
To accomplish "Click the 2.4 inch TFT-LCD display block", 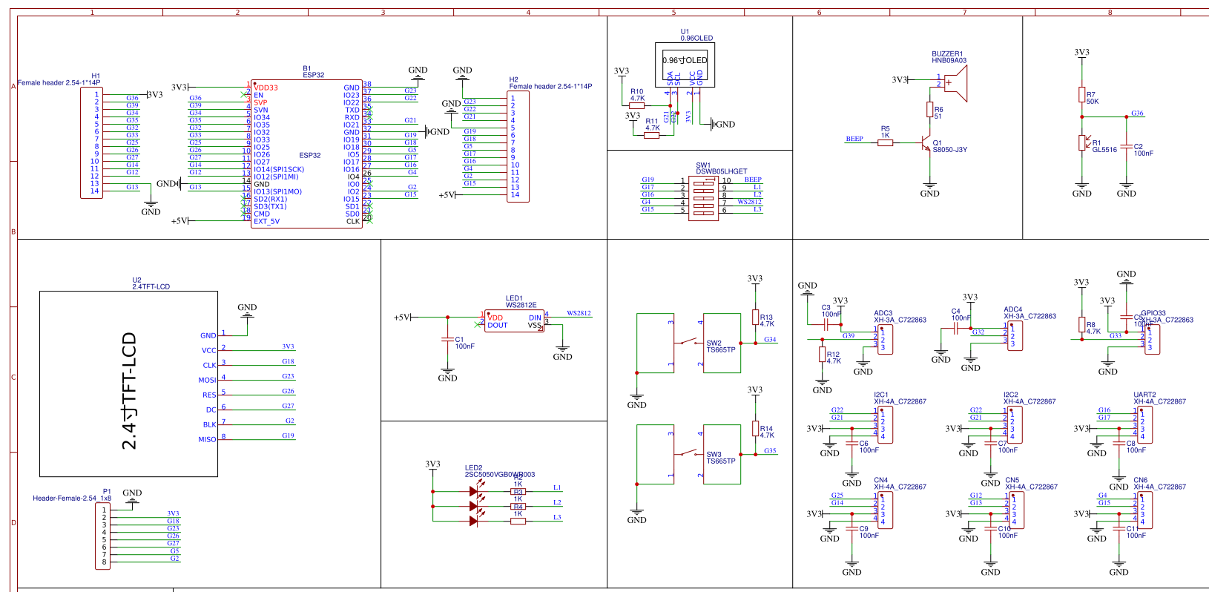I will tap(128, 384).
